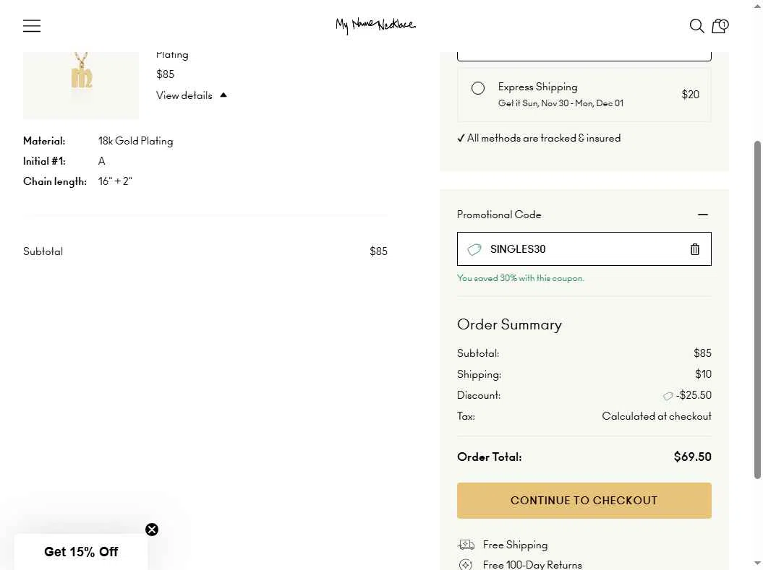This screenshot has width=763, height=570.
Task: Click the SINGLES30 promo code field
Action: (x=584, y=249)
